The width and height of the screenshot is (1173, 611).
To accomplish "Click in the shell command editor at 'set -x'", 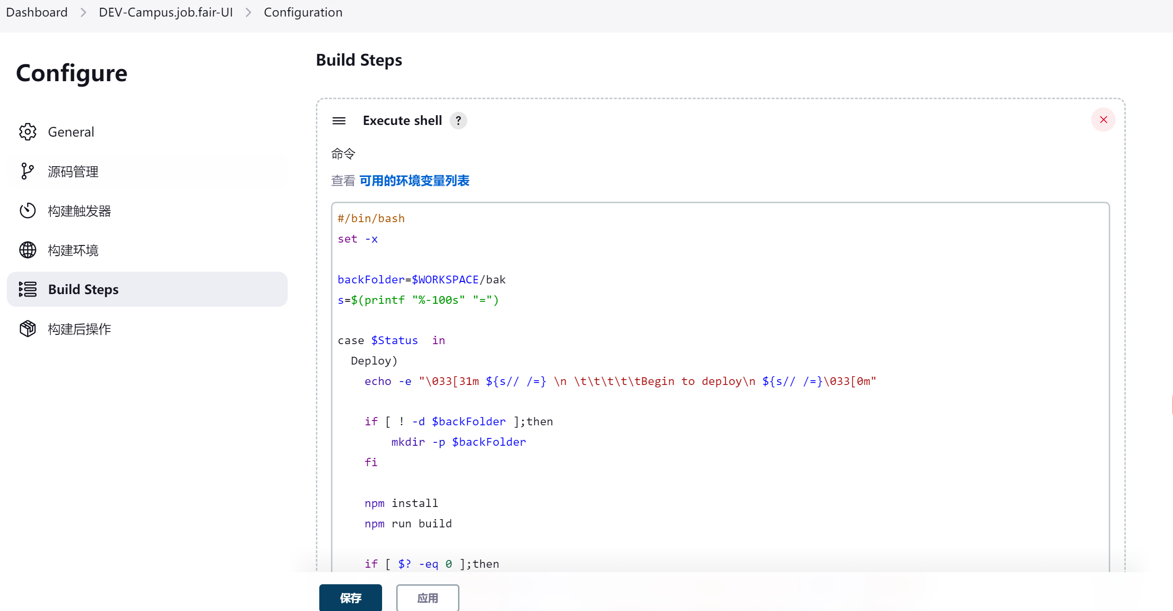I will [358, 239].
